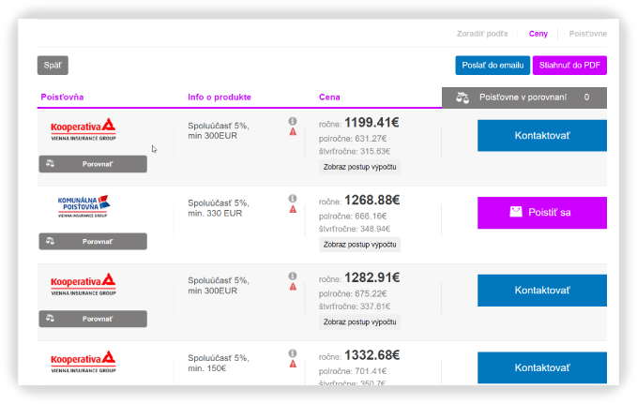Click the Info o produkte column header
The image size is (637, 404).
click(220, 97)
